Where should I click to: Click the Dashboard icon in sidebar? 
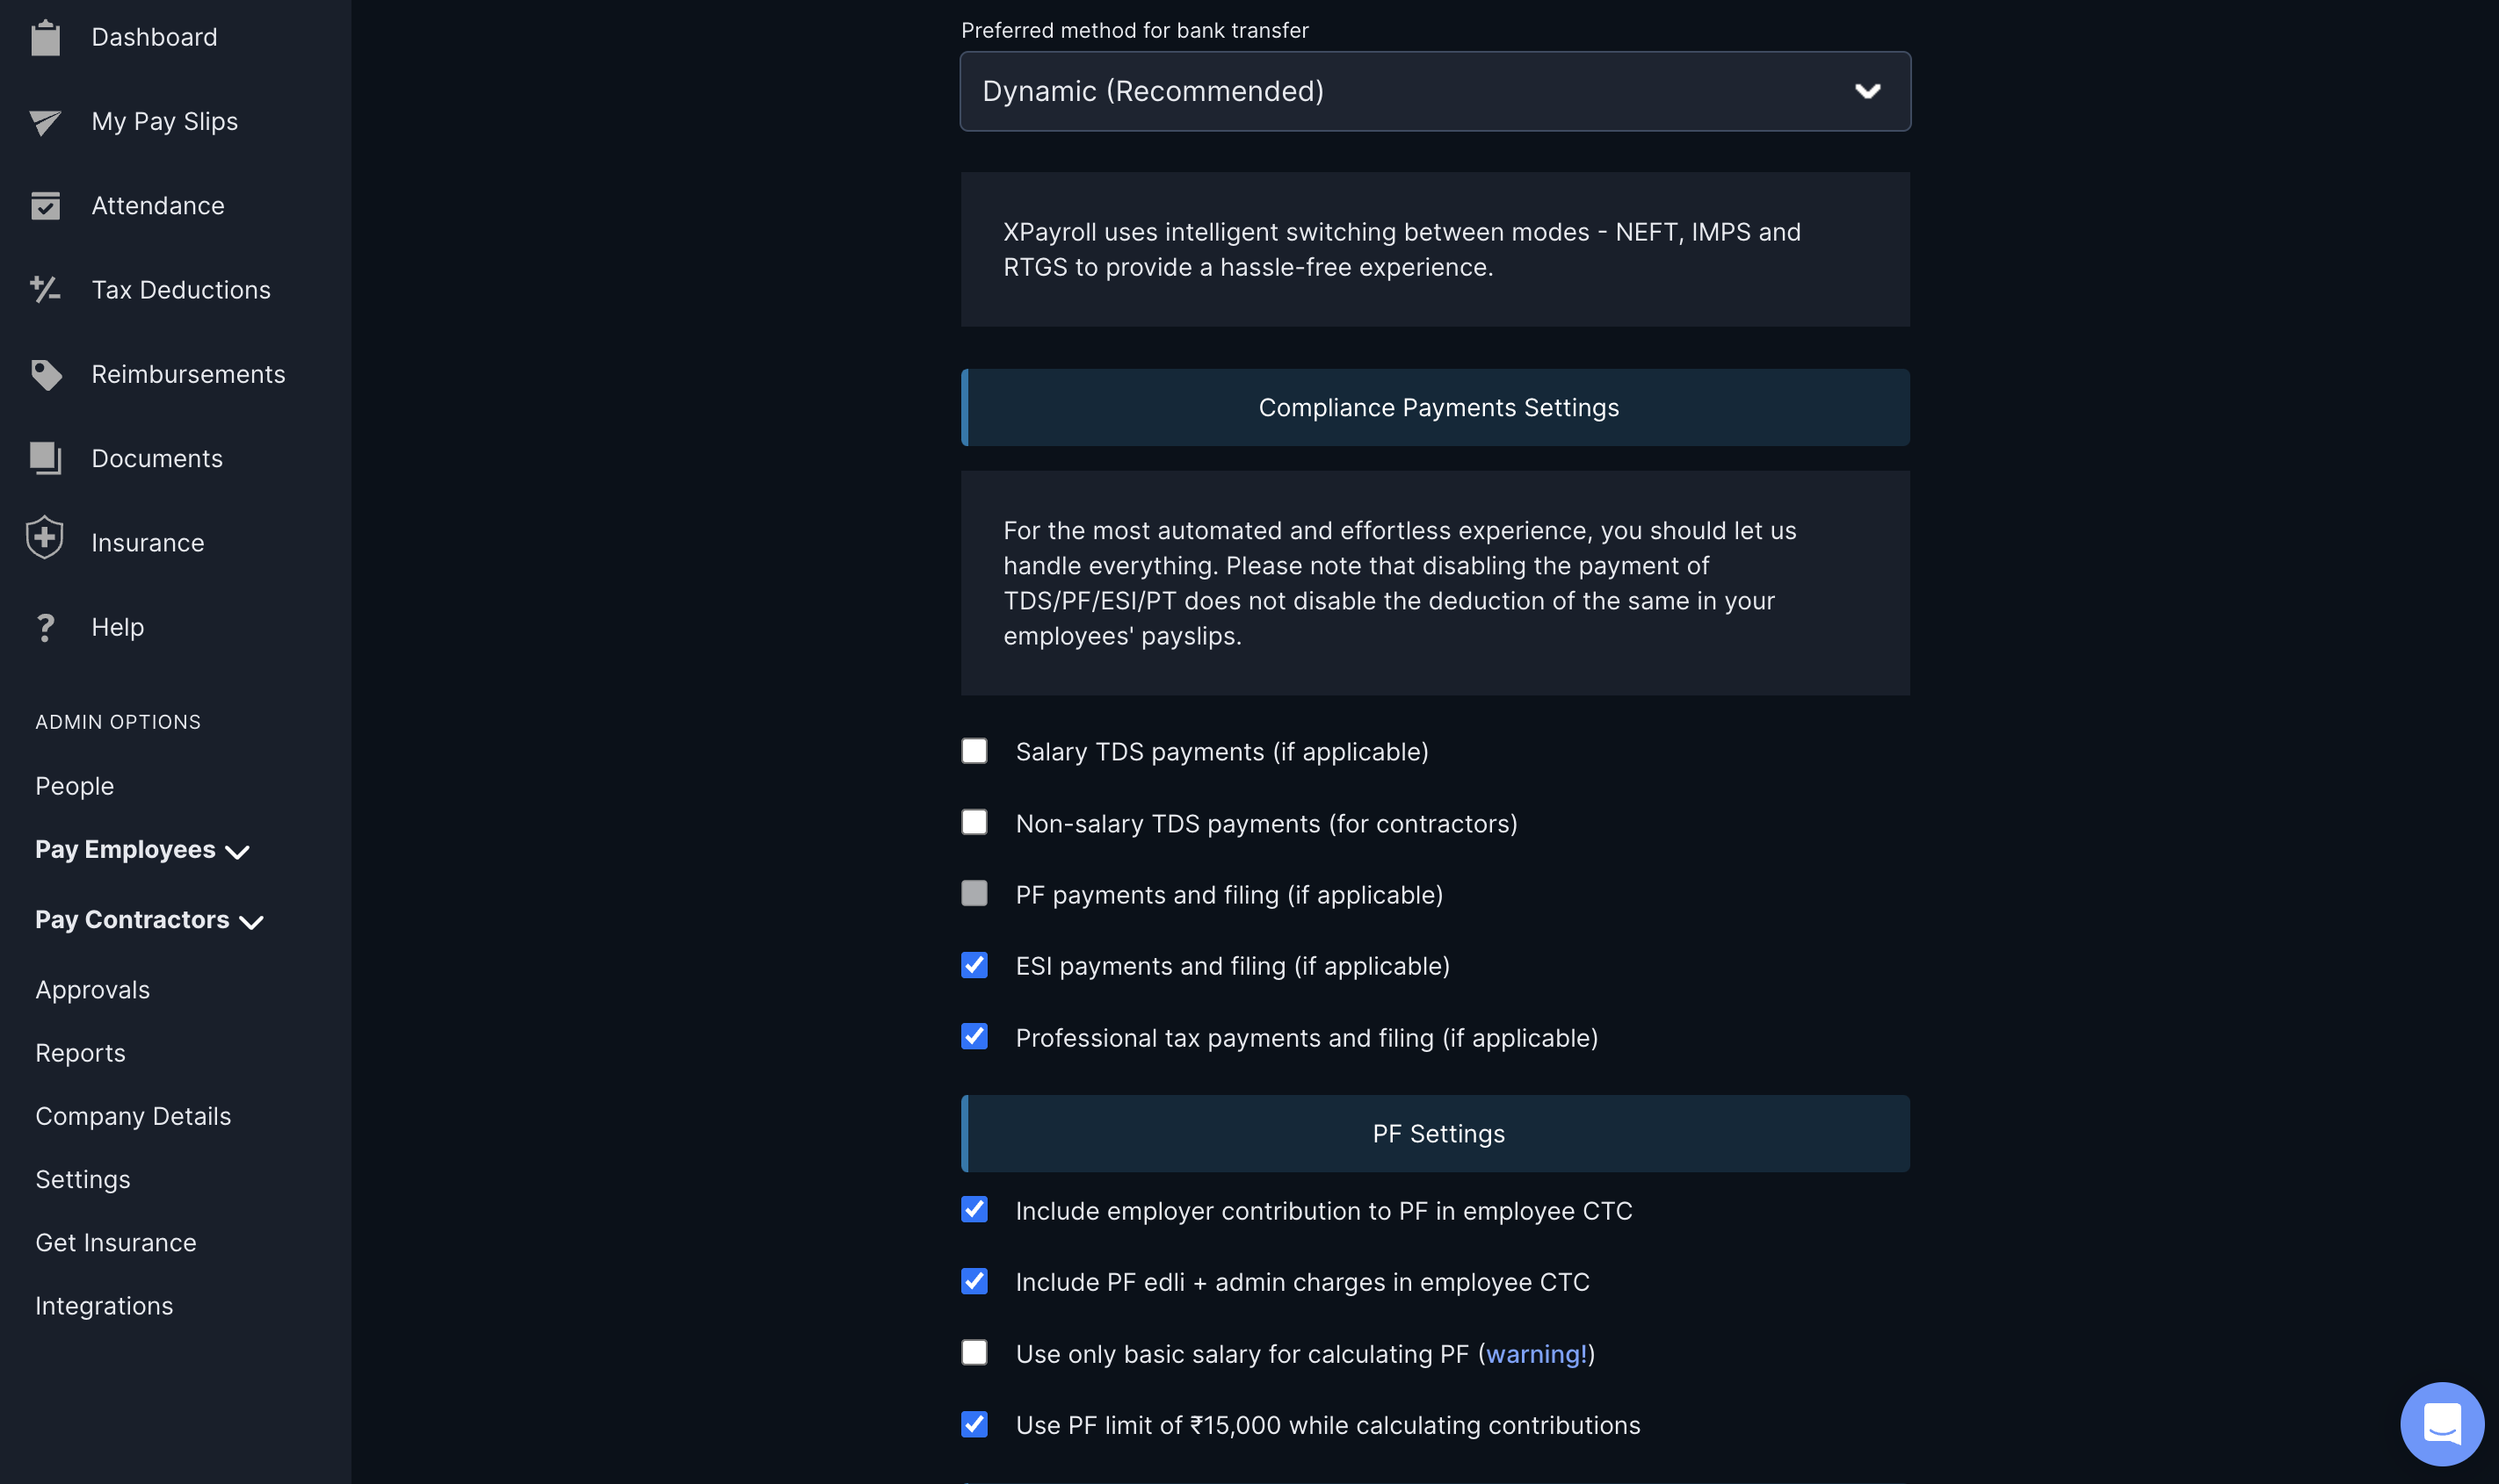[46, 37]
